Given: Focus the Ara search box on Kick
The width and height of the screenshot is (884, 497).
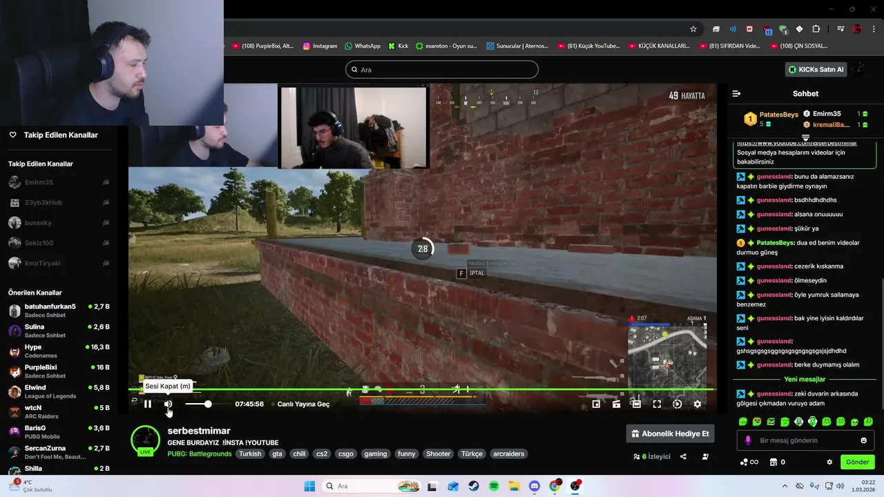Looking at the screenshot, I should coord(442,69).
